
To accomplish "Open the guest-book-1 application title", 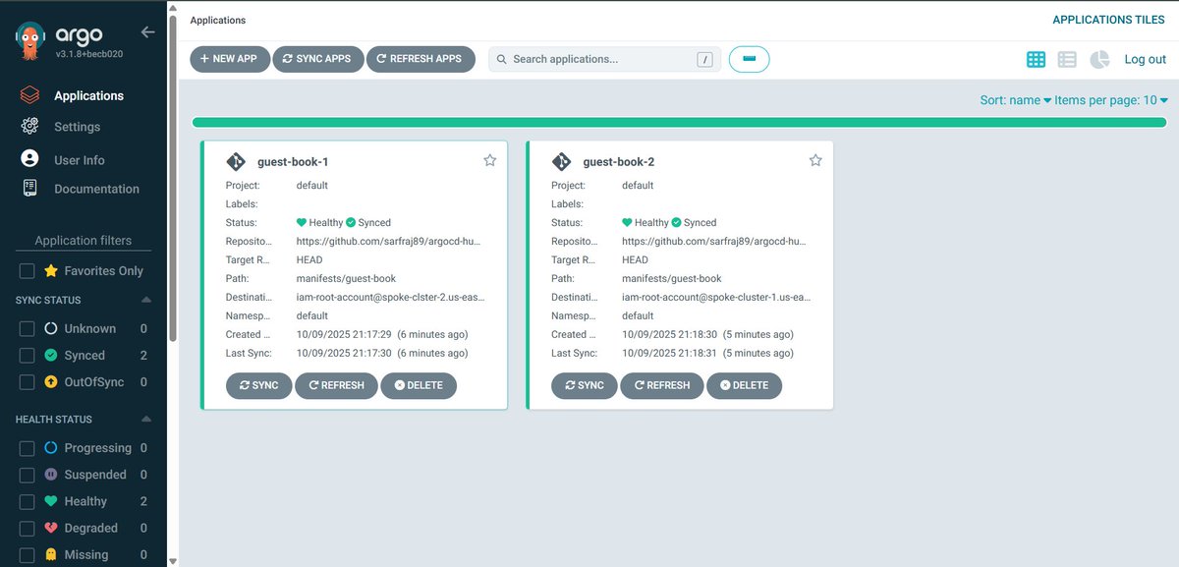I will [293, 162].
